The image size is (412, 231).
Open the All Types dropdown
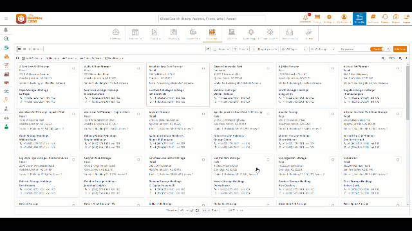[294, 49]
